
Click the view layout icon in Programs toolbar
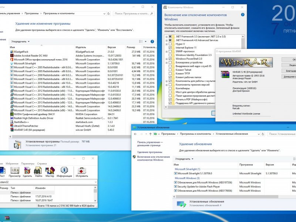pyautogui.click(x=141, y=41)
